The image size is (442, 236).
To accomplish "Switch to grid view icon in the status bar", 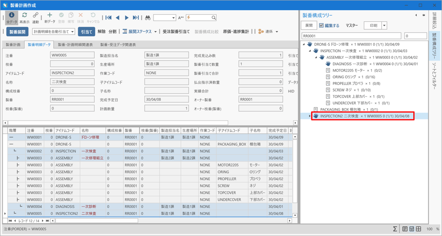I will [419, 229].
